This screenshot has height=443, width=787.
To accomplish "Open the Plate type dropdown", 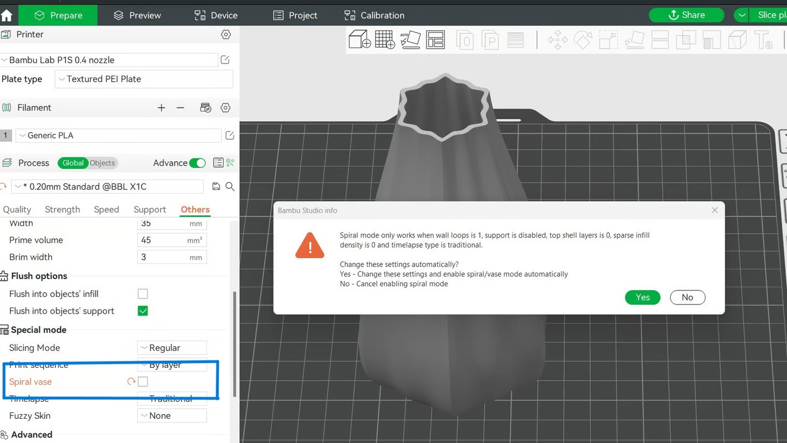I will coord(144,79).
